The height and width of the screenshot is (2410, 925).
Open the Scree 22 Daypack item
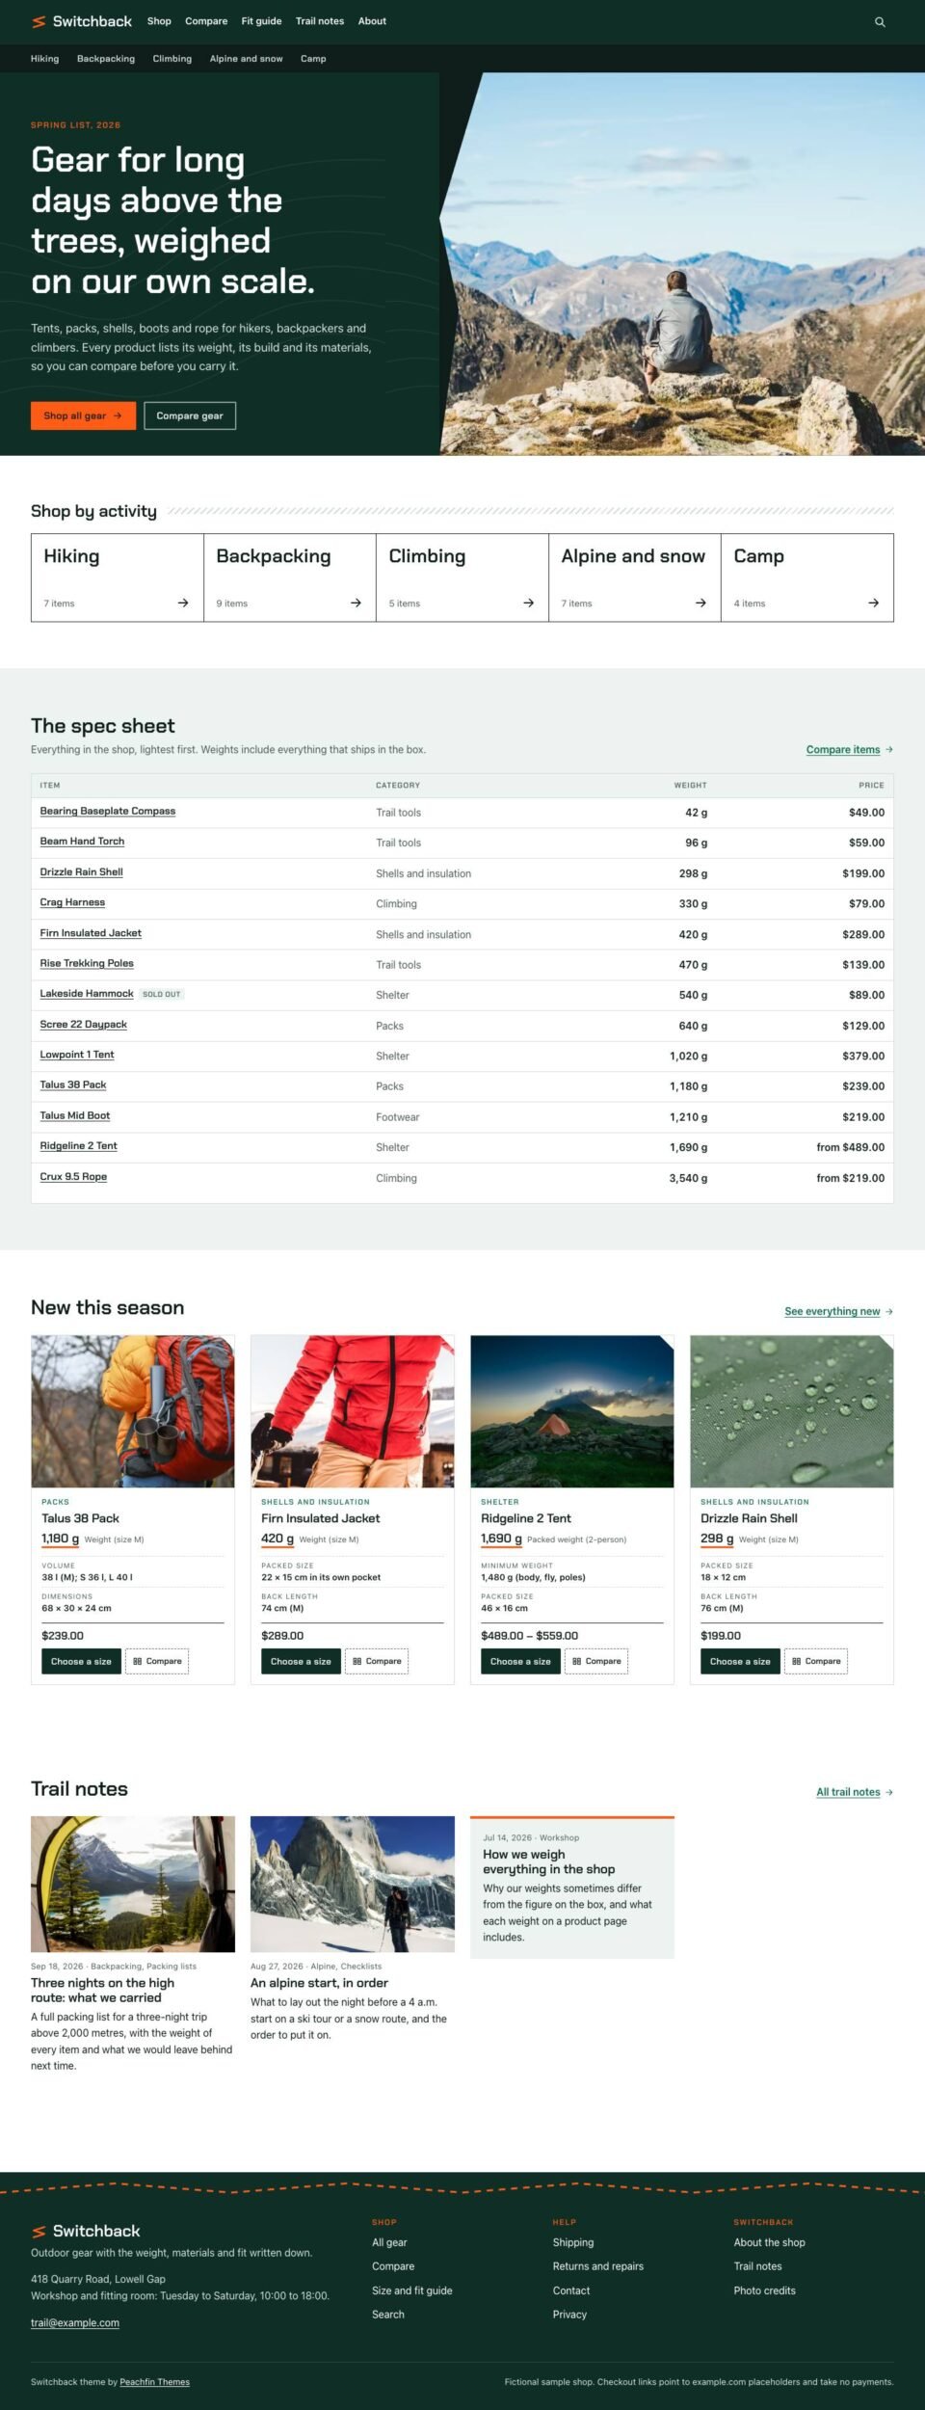point(84,1025)
